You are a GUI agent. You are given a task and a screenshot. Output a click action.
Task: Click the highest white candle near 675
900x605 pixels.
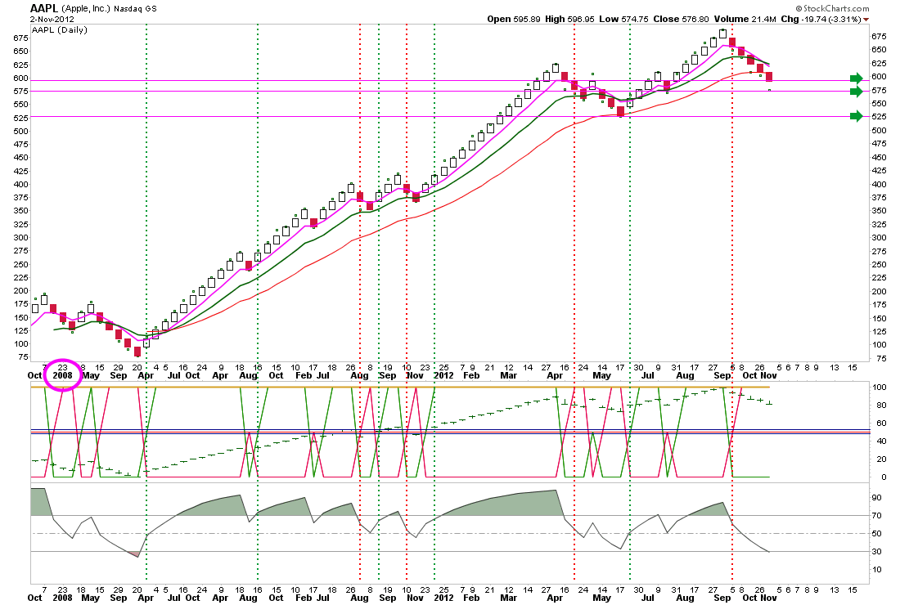pyautogui.click(x=722, y=34)
